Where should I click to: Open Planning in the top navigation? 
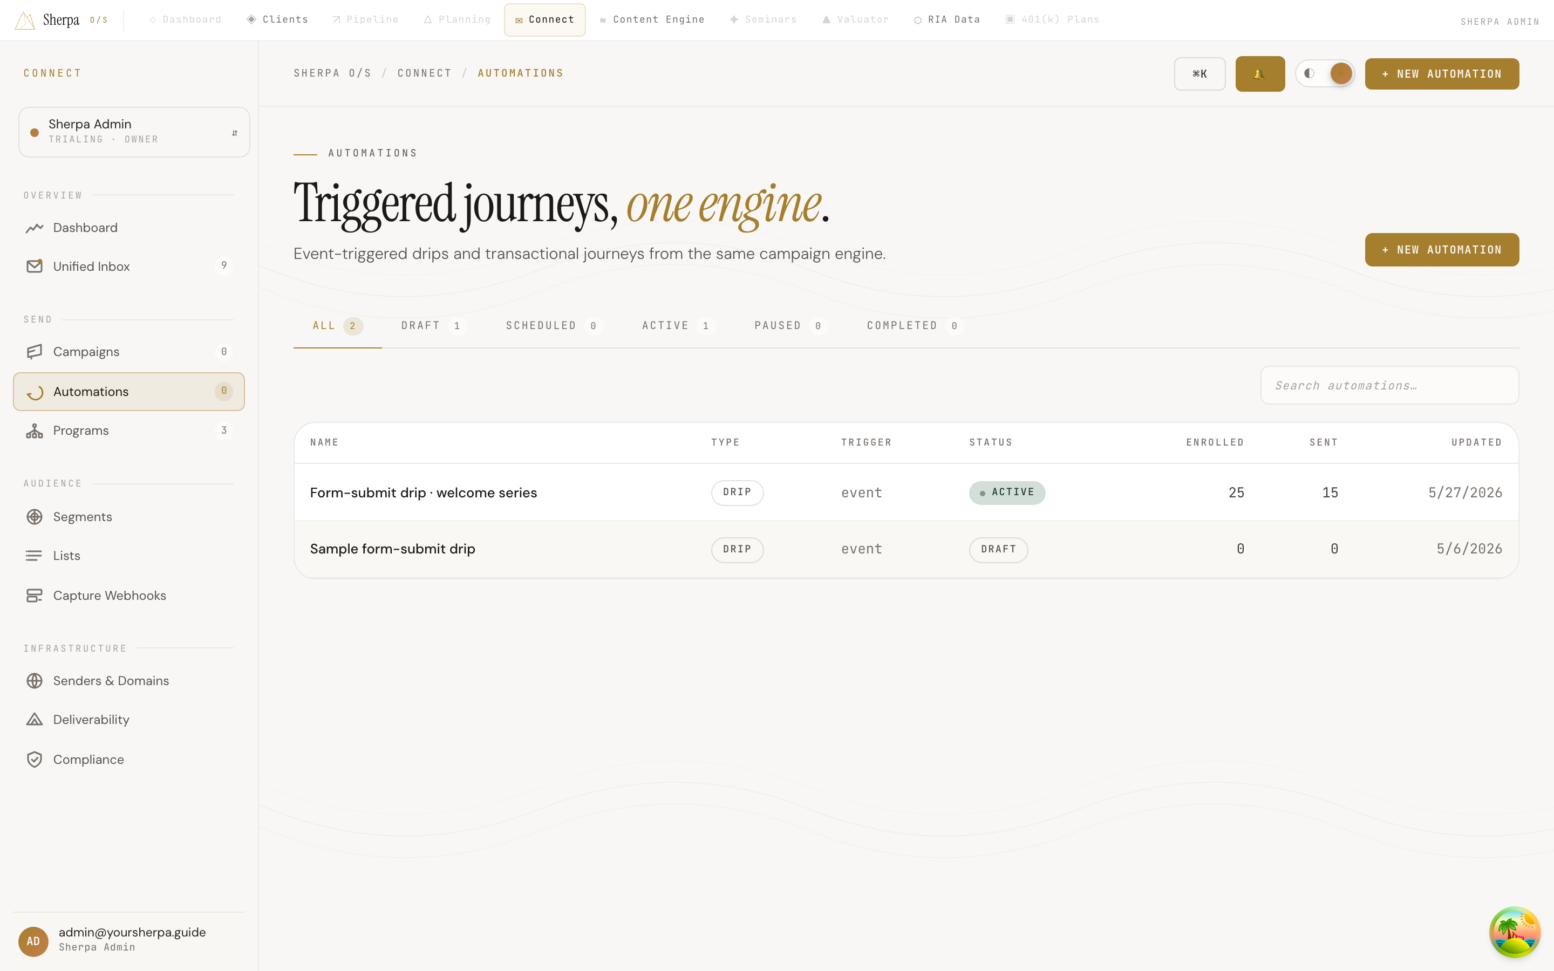(457, 20)
